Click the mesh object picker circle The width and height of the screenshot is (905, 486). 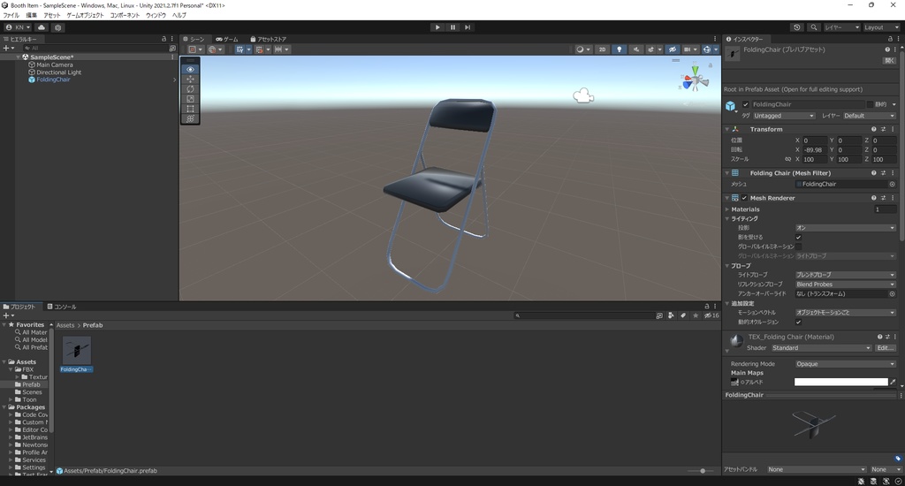[892, 184]
